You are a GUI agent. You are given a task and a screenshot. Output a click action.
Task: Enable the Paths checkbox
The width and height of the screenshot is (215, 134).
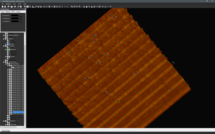(x=8, y=44)
